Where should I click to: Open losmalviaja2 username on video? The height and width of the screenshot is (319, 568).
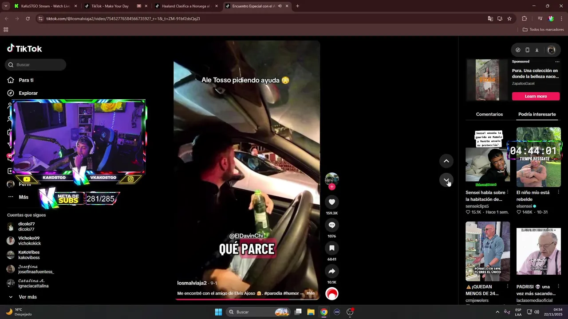192,283
